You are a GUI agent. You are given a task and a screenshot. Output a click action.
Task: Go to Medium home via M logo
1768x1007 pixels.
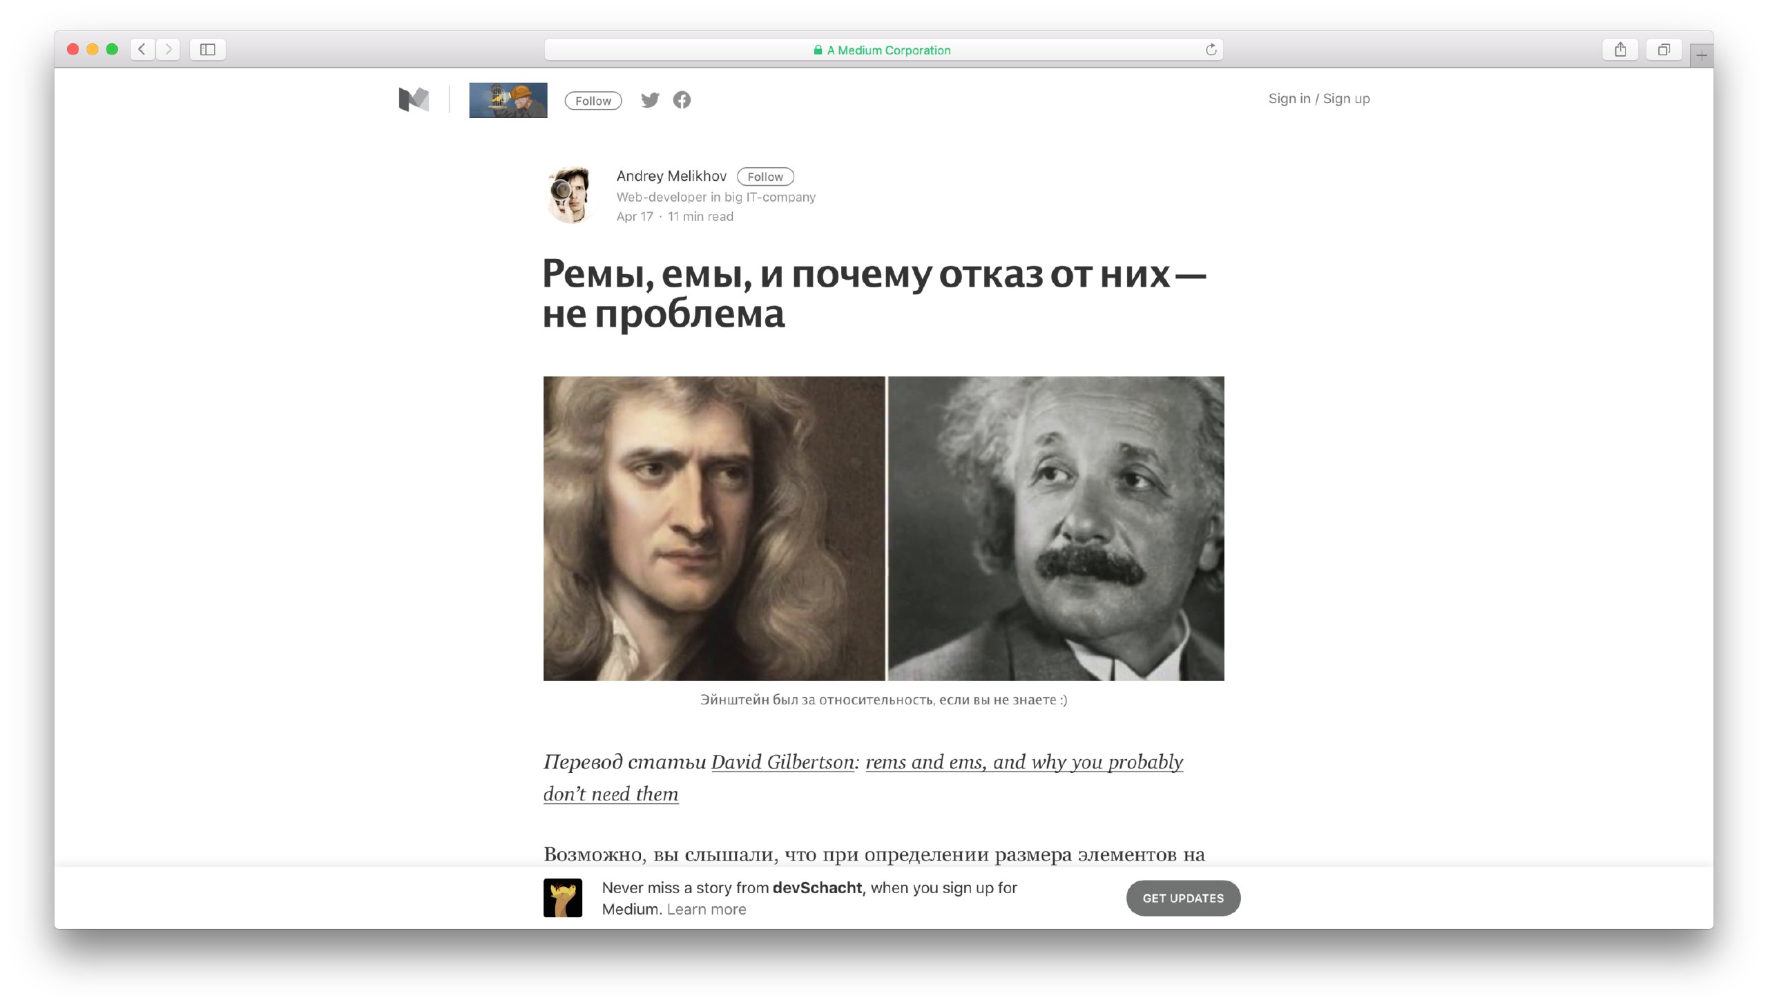coord(414,99)
